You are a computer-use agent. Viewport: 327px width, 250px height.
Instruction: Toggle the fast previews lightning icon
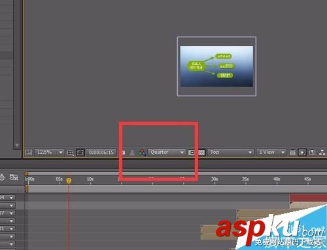click(302, 152)
